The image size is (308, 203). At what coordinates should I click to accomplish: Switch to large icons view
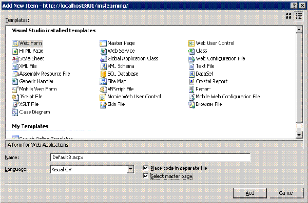[x=288, y=16]
